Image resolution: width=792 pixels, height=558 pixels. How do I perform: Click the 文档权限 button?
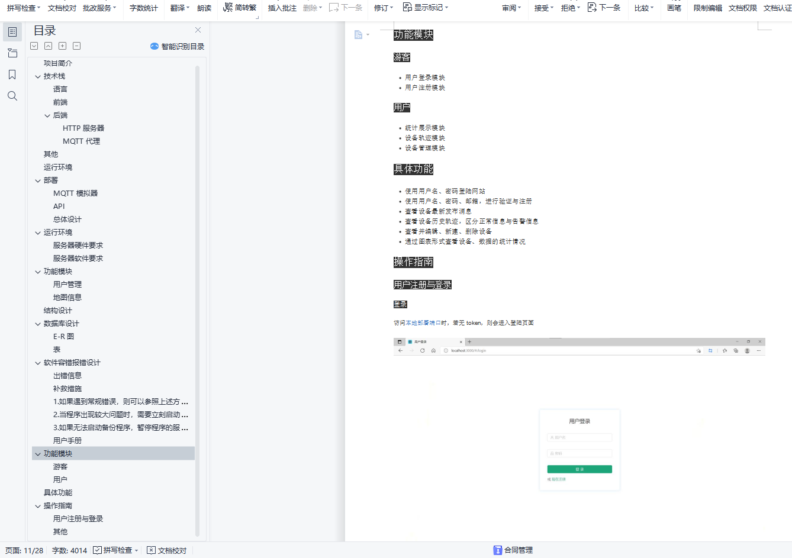(743, 8)
